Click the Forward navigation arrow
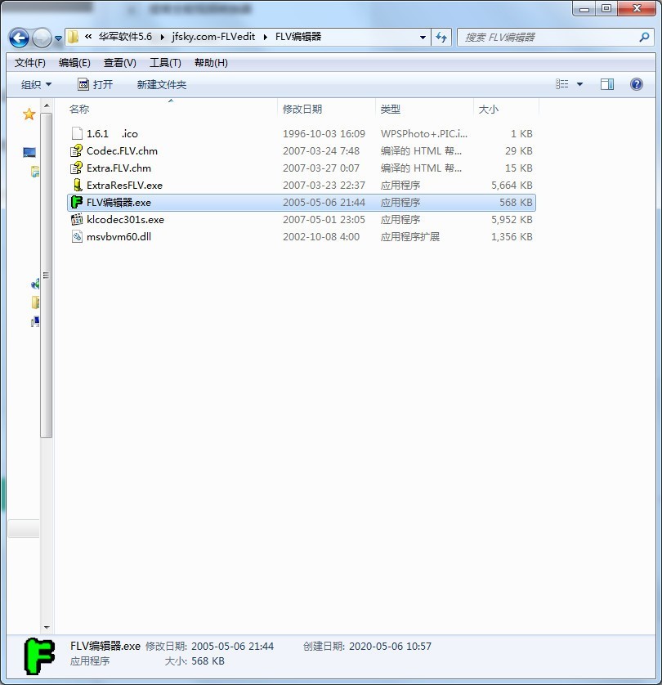 [42, 38]
